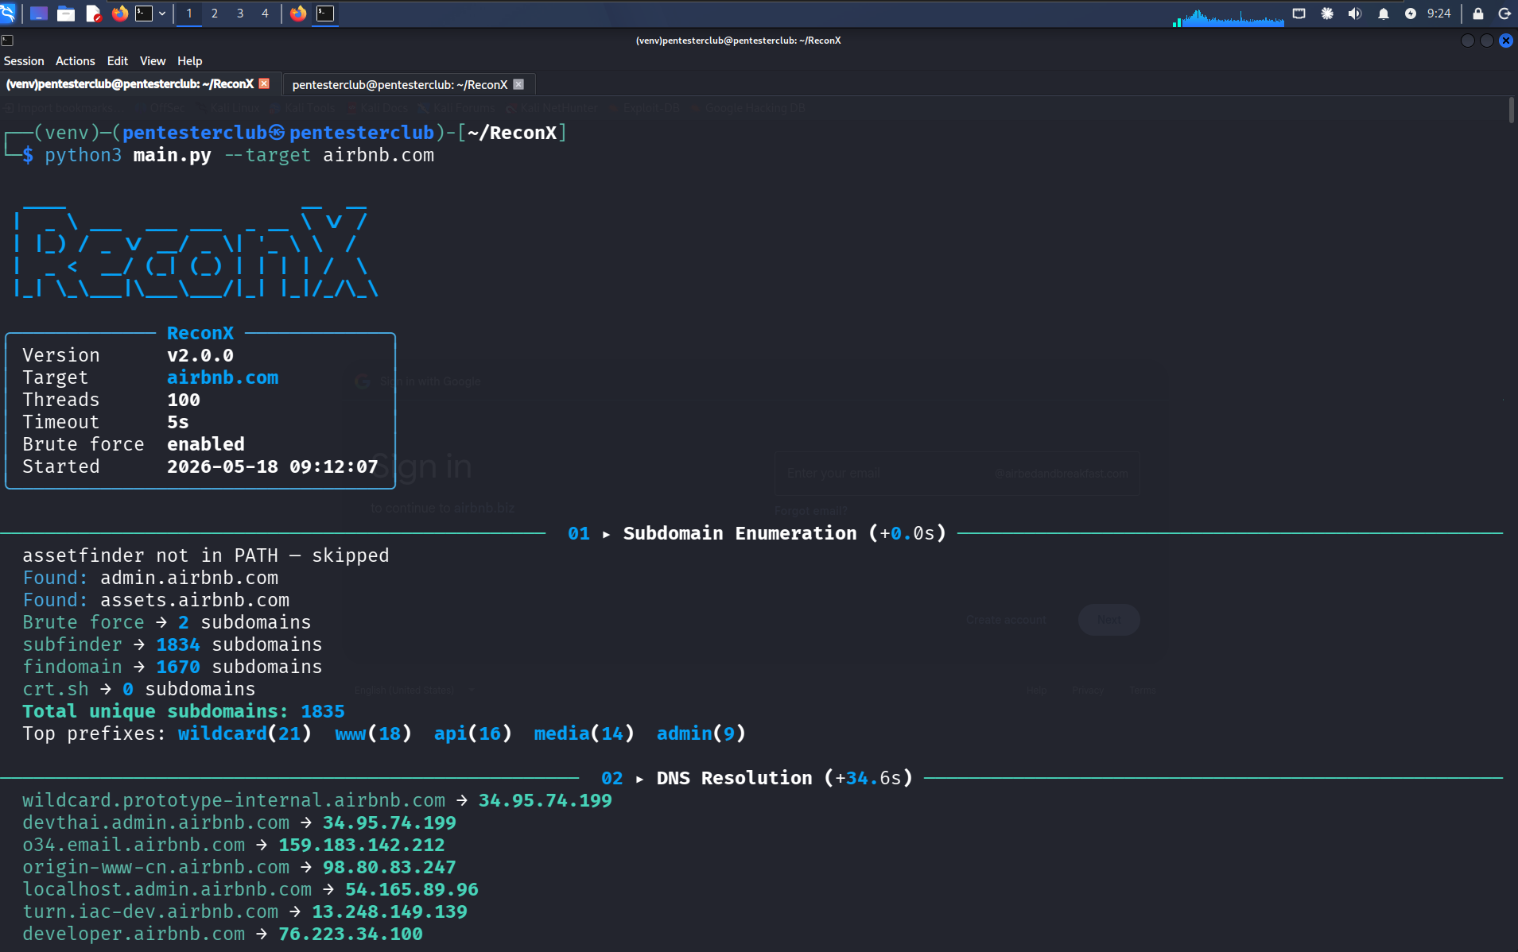The height and width of the screenshot is (952, 1518).
Task: Select the running terminal taskbar button
Action: coord(325,14)
